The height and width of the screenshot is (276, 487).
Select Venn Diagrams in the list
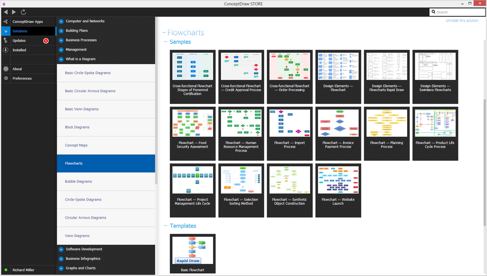[106, 236]
